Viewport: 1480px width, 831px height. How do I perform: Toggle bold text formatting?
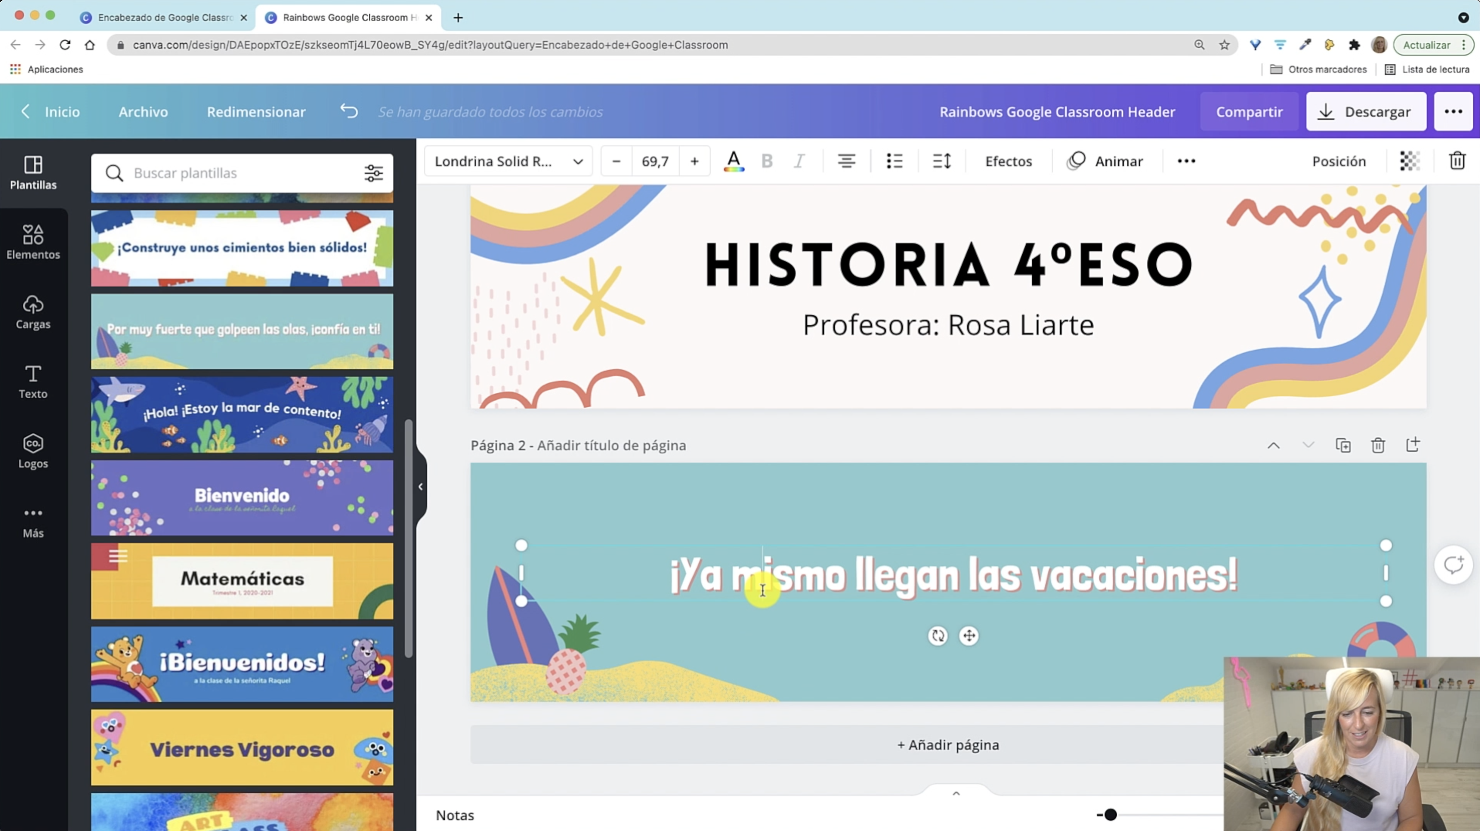(766, 161)
